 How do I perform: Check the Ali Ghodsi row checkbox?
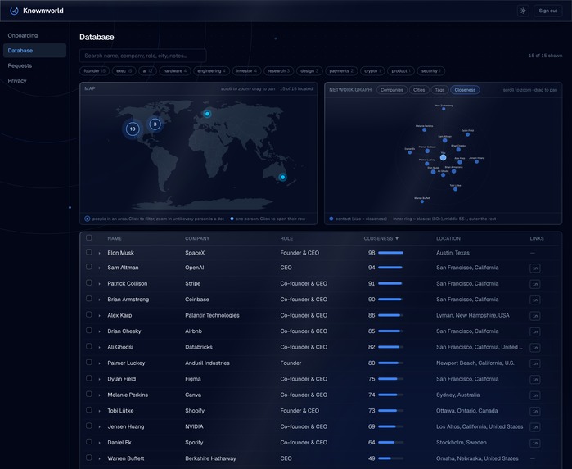(x=88, y=346)
